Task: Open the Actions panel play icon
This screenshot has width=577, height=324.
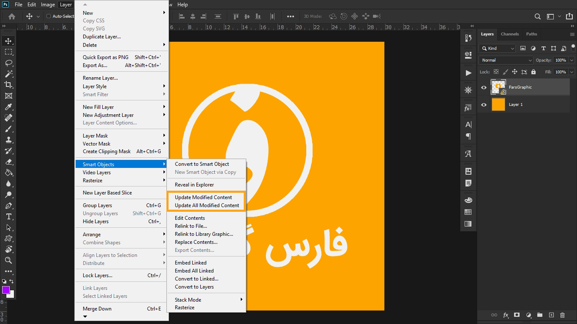Action: [468, 73]
